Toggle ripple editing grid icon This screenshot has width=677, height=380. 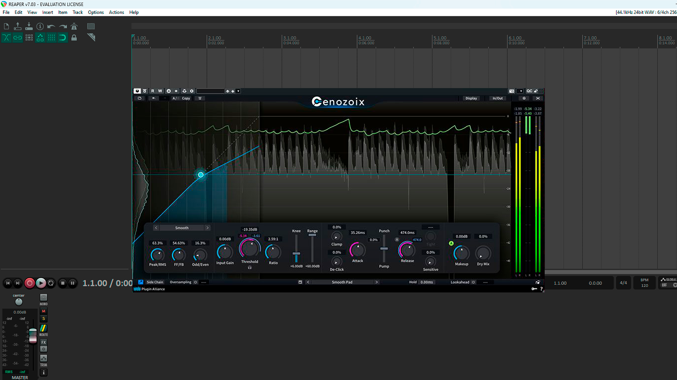29,38
